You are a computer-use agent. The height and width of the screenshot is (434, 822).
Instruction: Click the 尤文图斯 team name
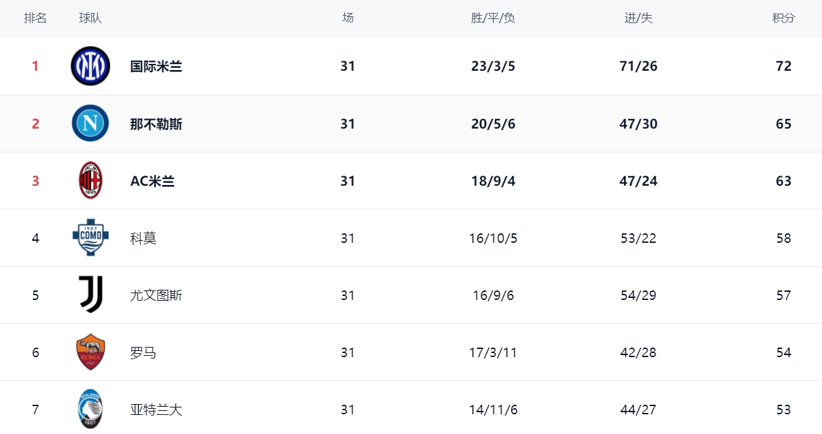click(x=156, y=295)
